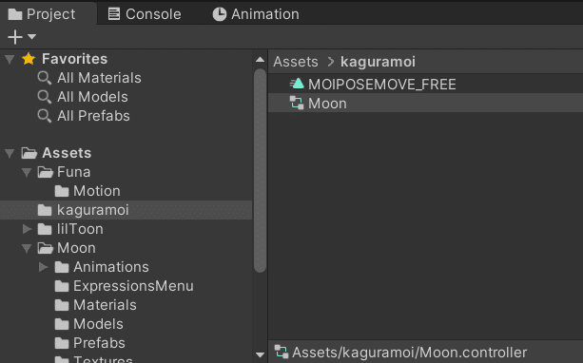Expand the lilToon folder
The width and height of the screenshot is (583, 363).
coord(28,229)
